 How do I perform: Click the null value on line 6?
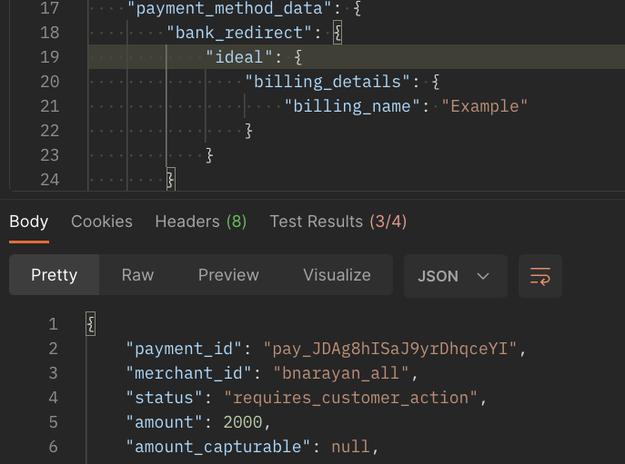[351, 447]
